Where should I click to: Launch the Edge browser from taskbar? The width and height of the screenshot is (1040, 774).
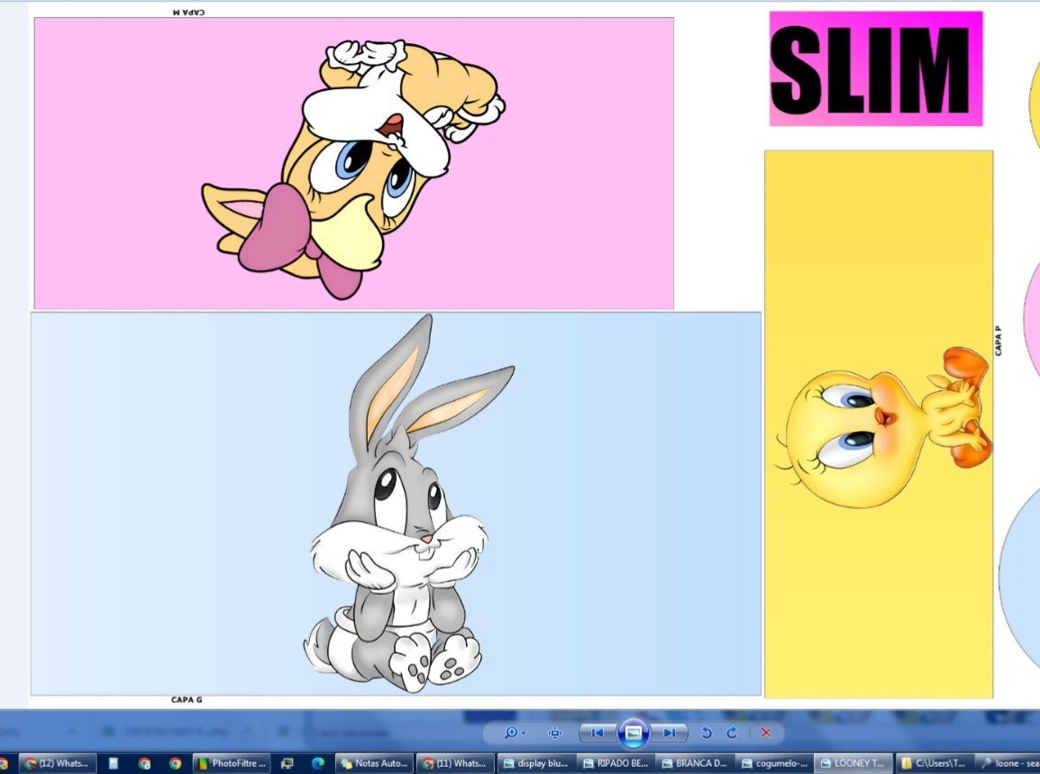tap(318, 763)
